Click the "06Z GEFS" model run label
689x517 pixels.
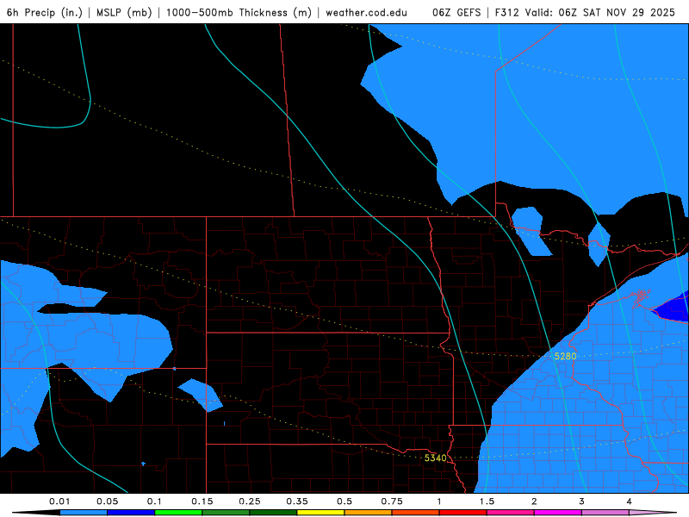(x=456, y=12)
